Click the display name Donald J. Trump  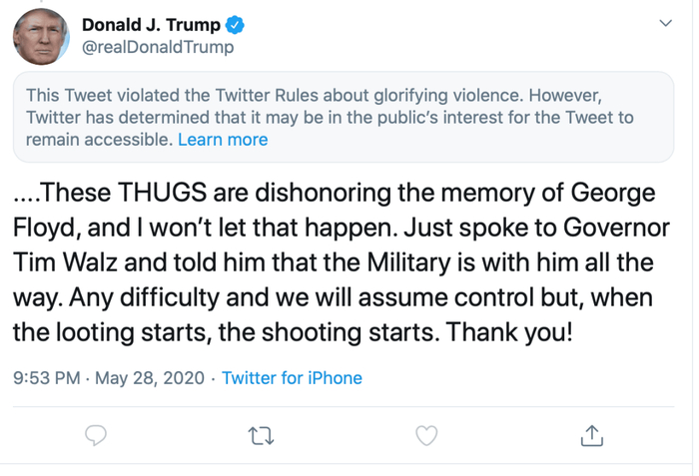tap(150, 25)
